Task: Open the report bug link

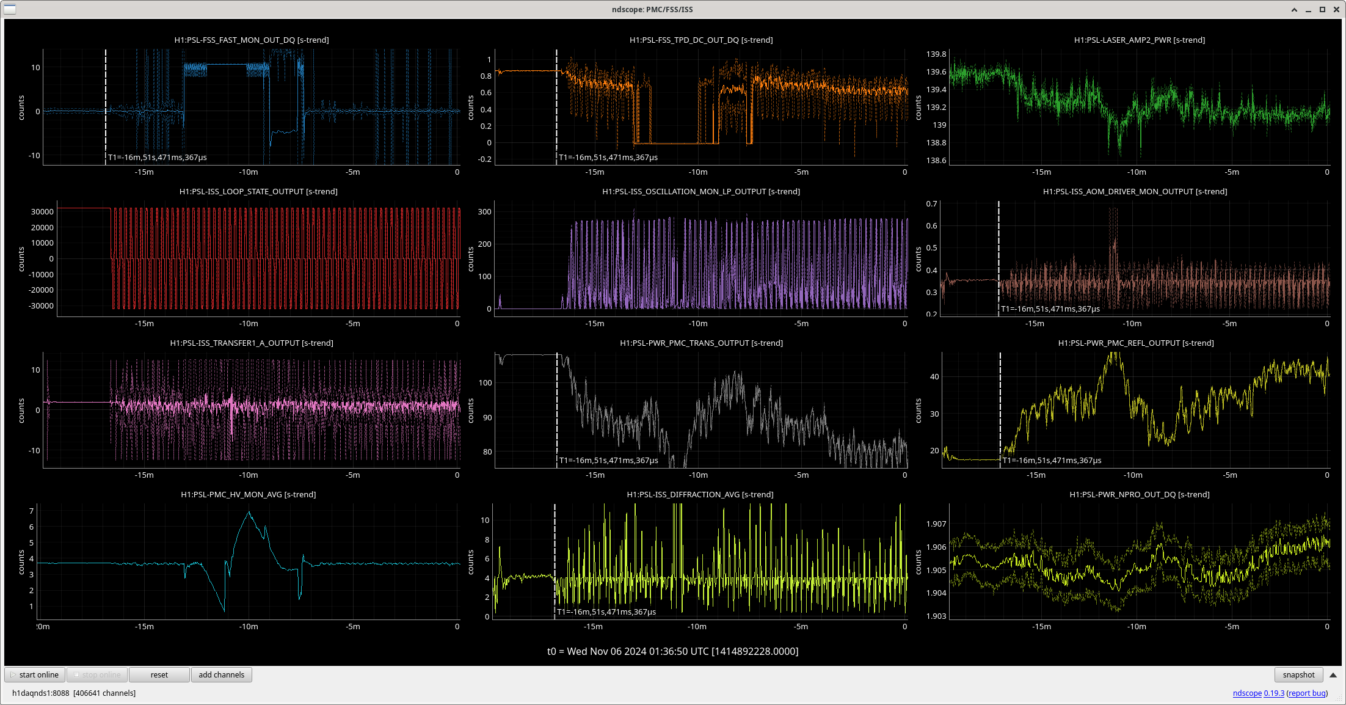Action: [x=1307, y=693]
